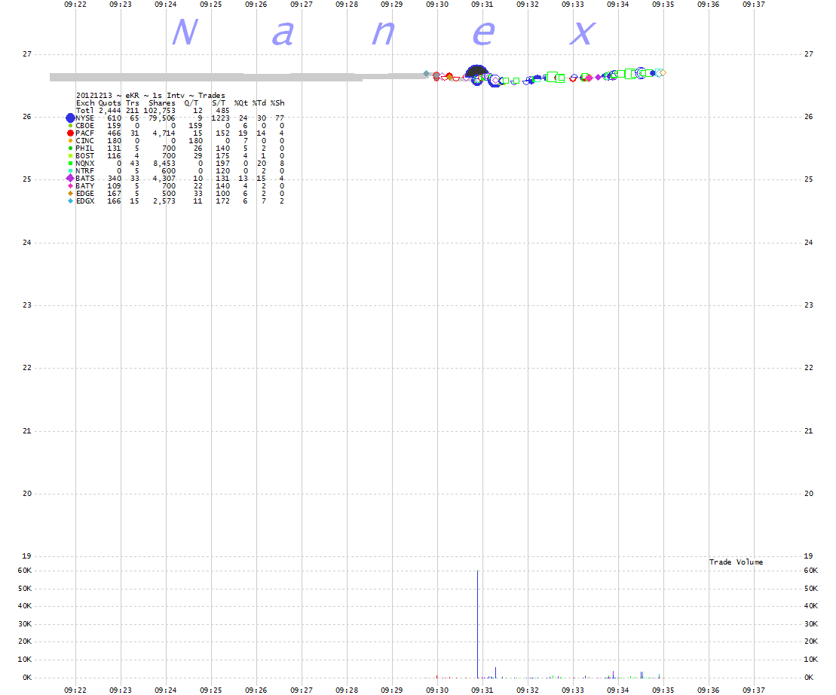Click the NQNX green square legend marker
836x695 pixels.
70,163
